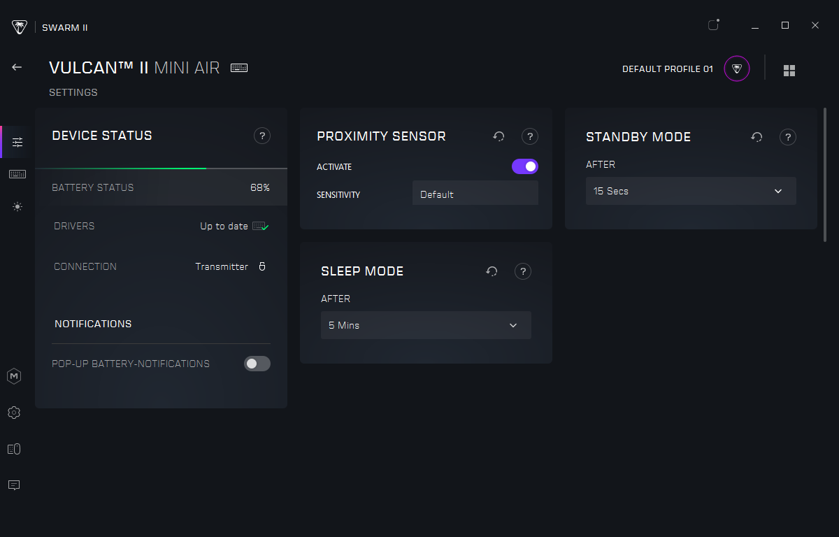Reset Proximity Sensor settings
Screen dimensions: 839x537
(x=499, y=136)
